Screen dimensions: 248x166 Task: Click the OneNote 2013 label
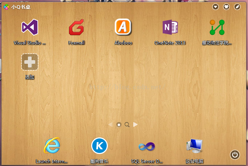click(170, 43)
